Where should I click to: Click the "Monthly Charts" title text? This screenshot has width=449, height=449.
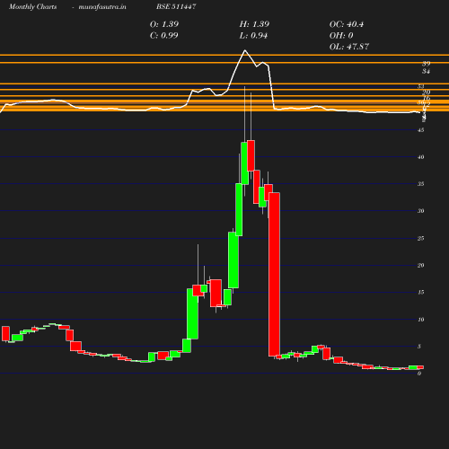pos(33,7)
